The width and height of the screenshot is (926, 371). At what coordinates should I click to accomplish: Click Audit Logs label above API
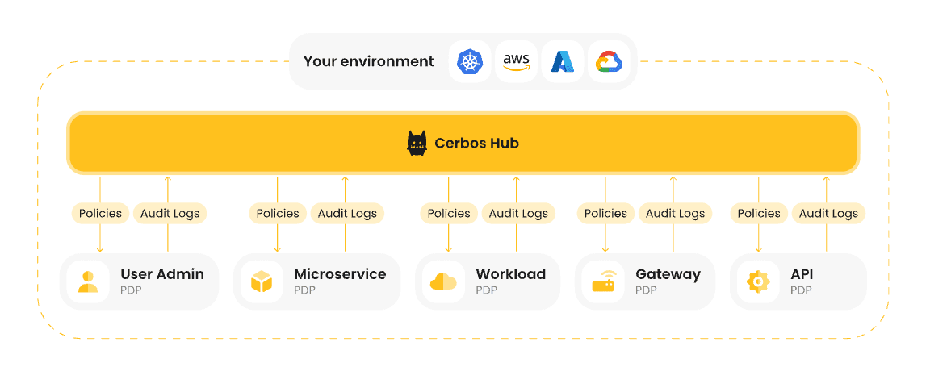828,214
